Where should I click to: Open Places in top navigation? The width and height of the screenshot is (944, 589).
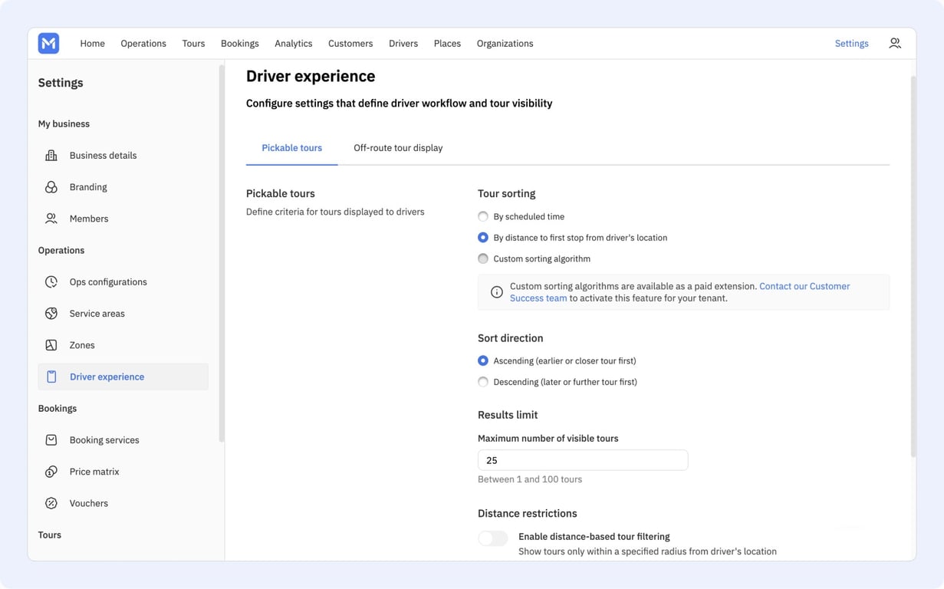(x=447, y=44)
